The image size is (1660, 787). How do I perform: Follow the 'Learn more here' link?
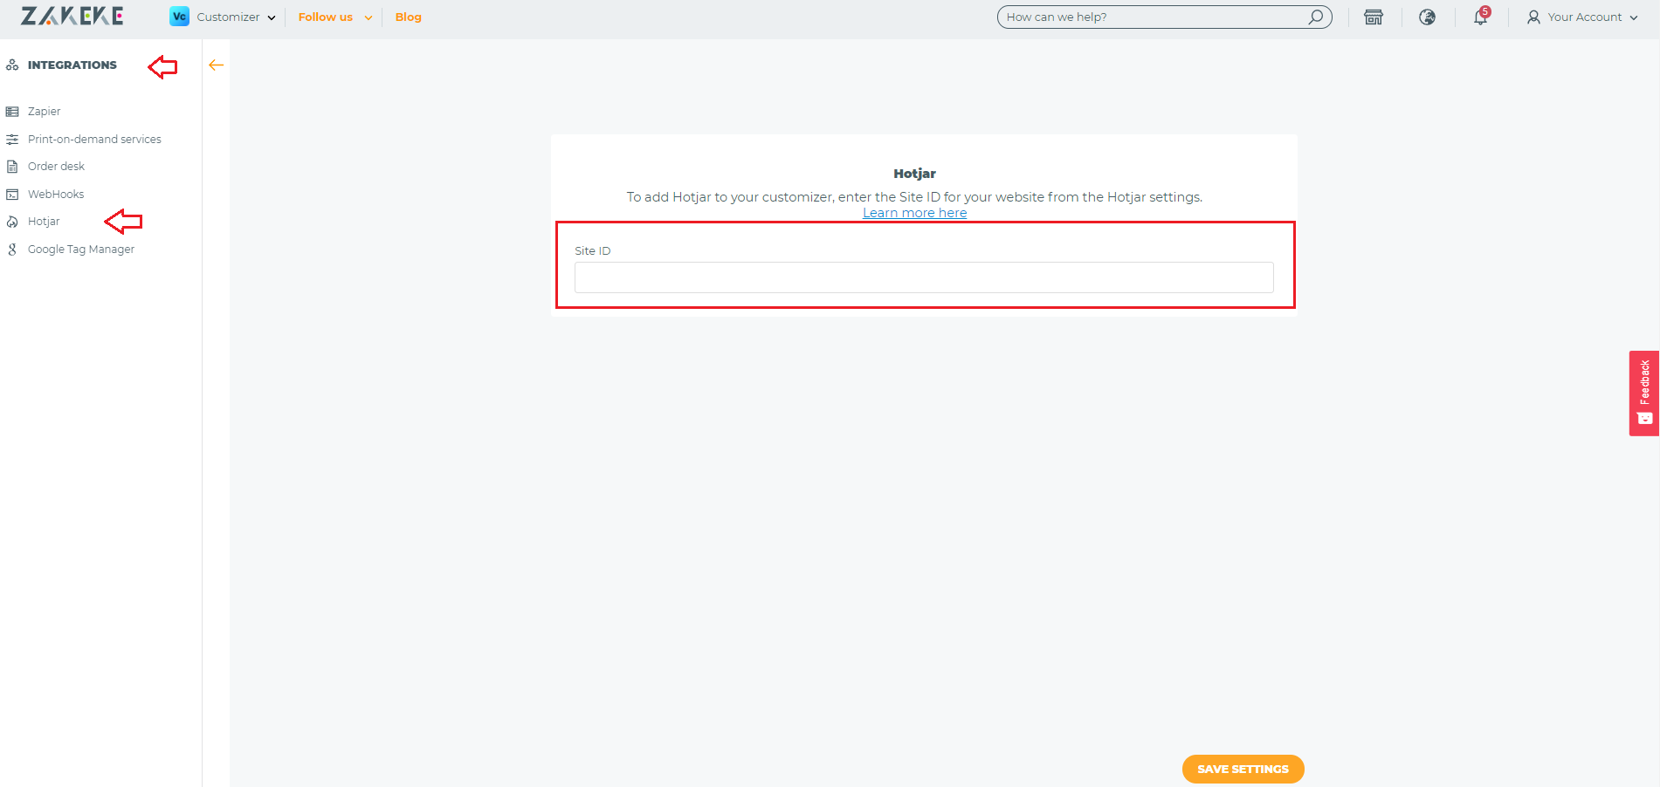tap(914, 213)
